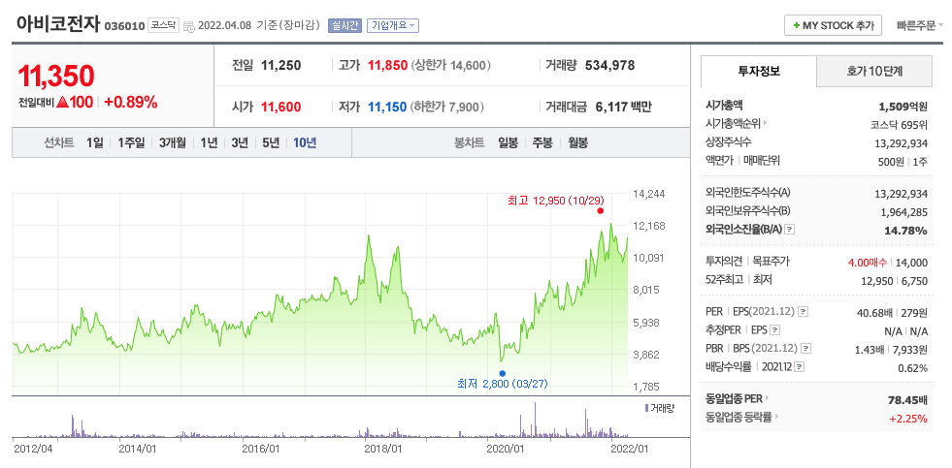Click the purple 거래량 legend marker

[646, 409]
